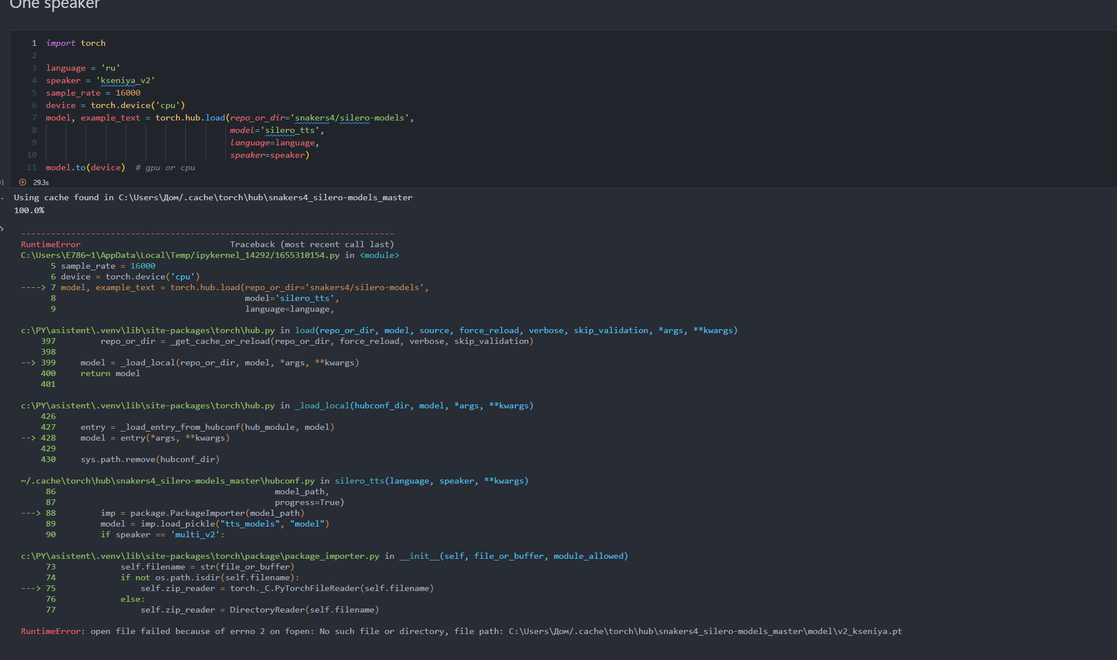This screenshot has height=660, width=1117.
Task: Click the sample_rate variable on line 5
Action: coord(73,93)
